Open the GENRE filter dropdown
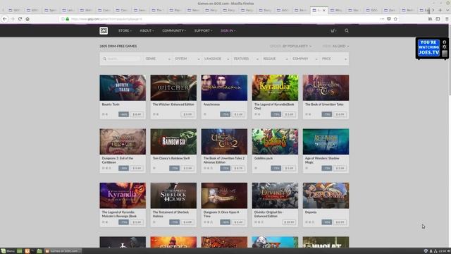The width and height of the screenshot is (451, 254). 158,59
